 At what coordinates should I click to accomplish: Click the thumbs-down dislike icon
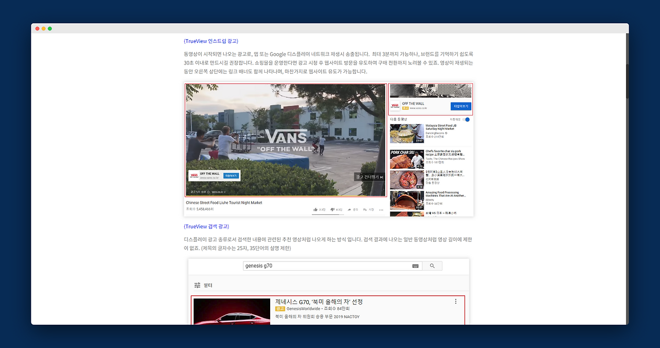pyautogui.click(x=333, y=210)
